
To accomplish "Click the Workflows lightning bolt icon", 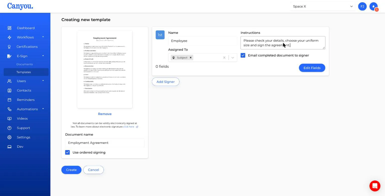I will [10, 37].
